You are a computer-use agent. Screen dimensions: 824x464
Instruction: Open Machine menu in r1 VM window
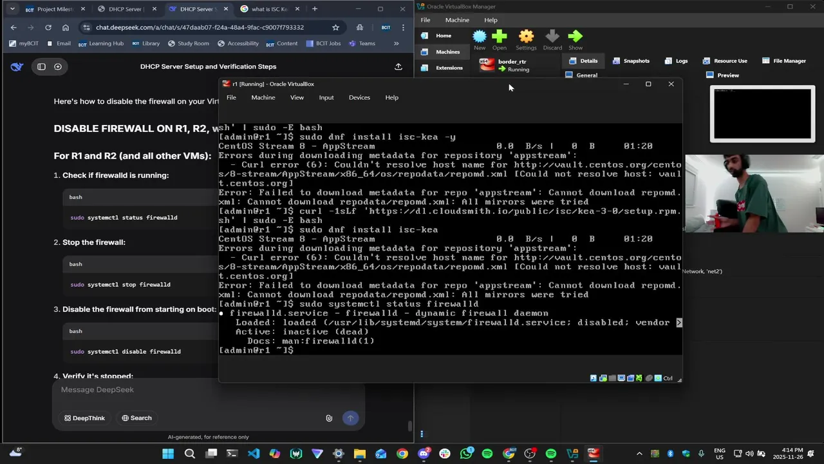(x=263, y=97)
